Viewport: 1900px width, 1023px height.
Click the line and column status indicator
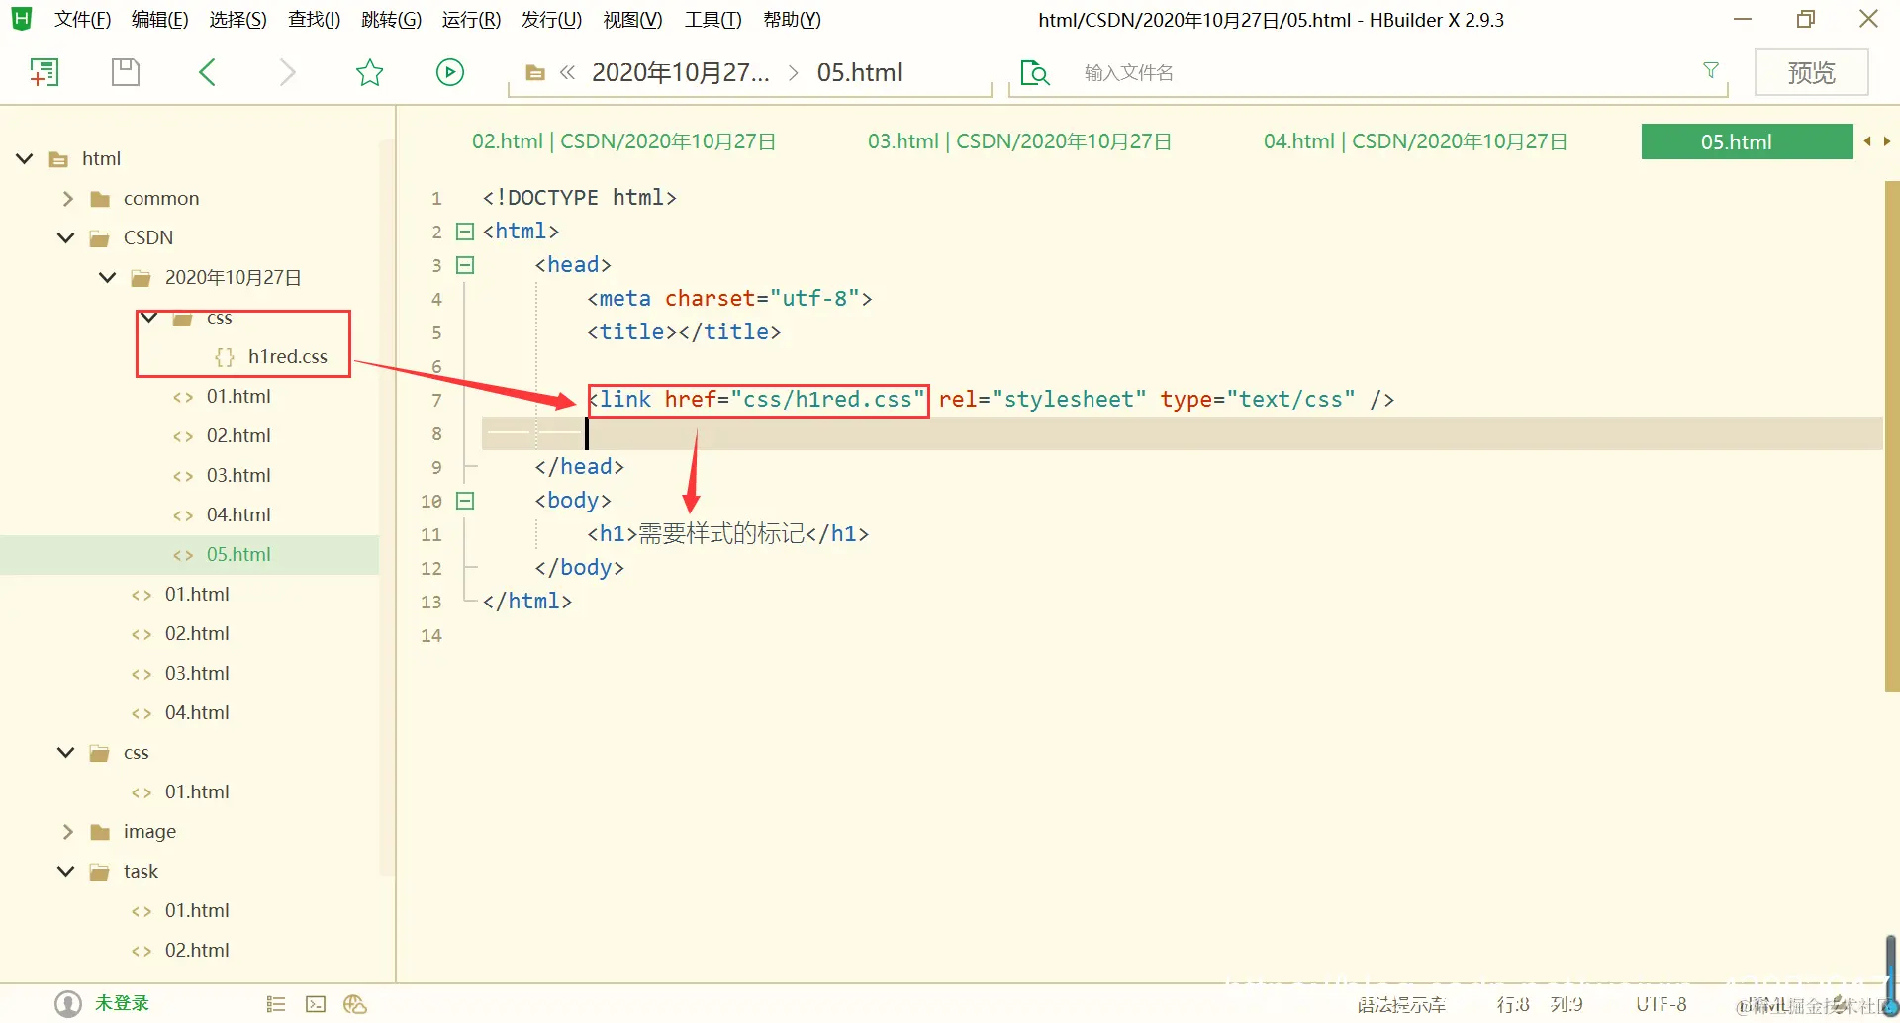tap(1540, 1005)
